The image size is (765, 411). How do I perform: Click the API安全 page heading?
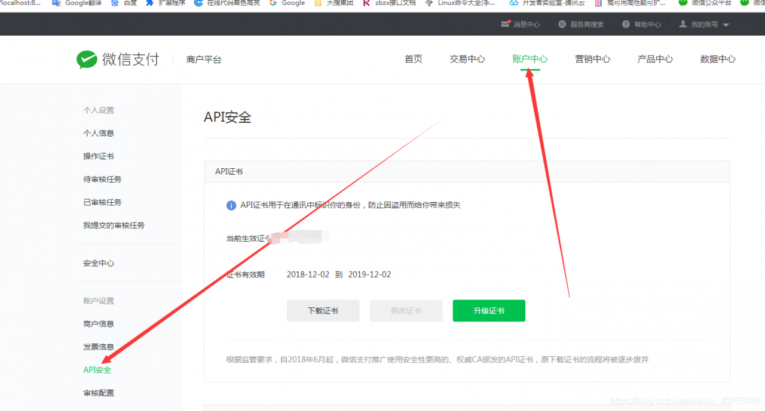227,117
